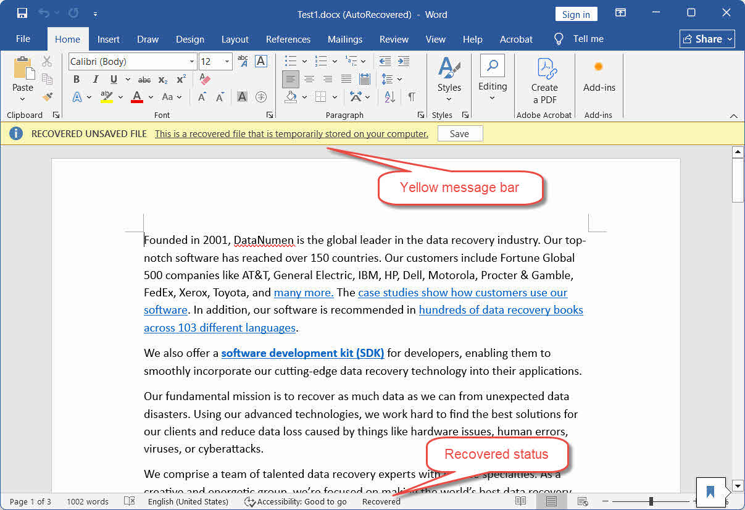Screen dimensions: 745x510
Task: Toggle Strikethrough formatting
Action: click(x=144, y=80)
